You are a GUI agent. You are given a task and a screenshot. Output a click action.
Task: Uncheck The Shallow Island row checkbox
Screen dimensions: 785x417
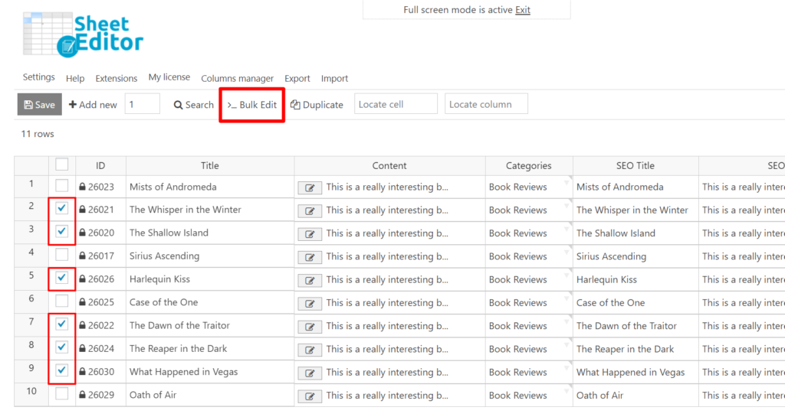[x=61, y=231]
